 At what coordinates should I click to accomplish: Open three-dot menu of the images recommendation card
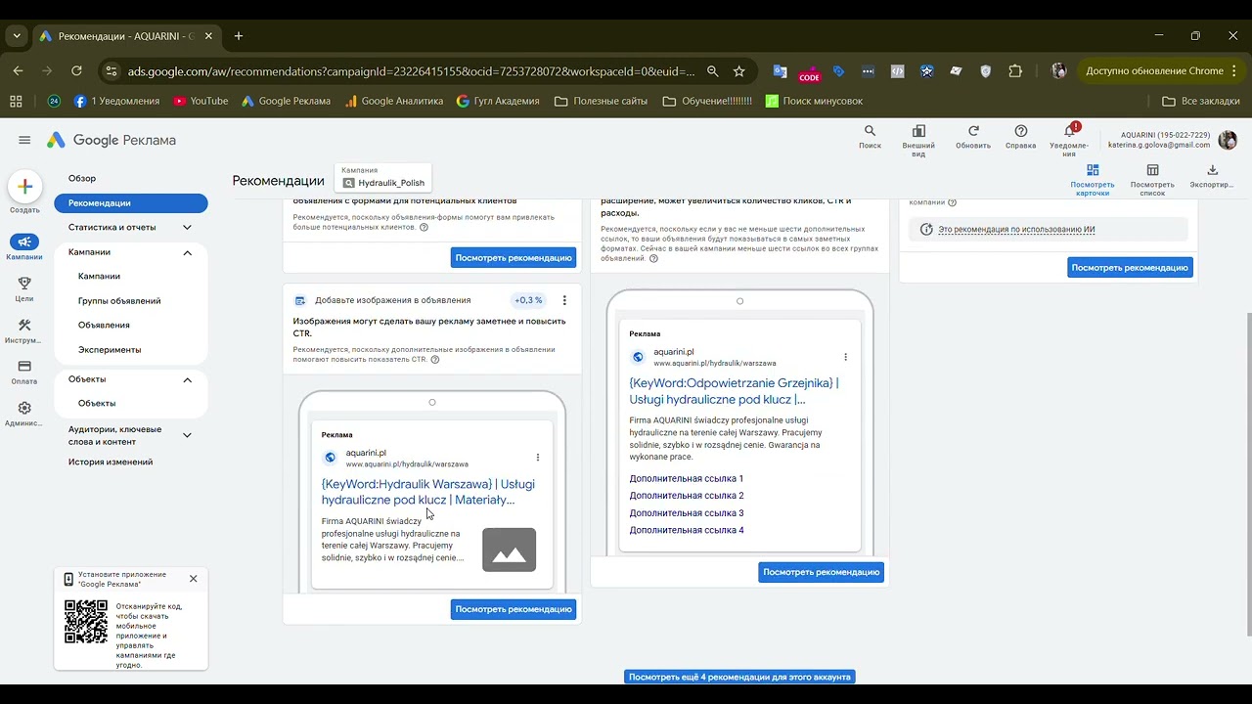pos(563,300)
